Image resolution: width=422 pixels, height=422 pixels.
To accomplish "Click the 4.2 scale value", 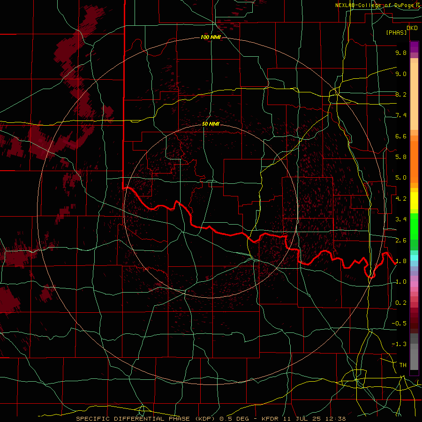I will click(401, 199).
